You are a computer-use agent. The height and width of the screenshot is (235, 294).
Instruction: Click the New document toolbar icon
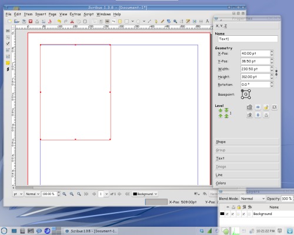click(9, 21)
